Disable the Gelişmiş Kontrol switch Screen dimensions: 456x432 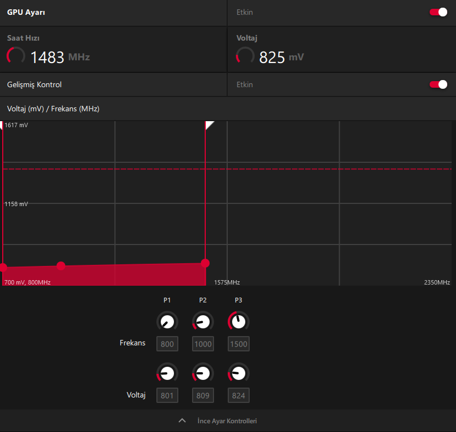(x=438, y=84)
